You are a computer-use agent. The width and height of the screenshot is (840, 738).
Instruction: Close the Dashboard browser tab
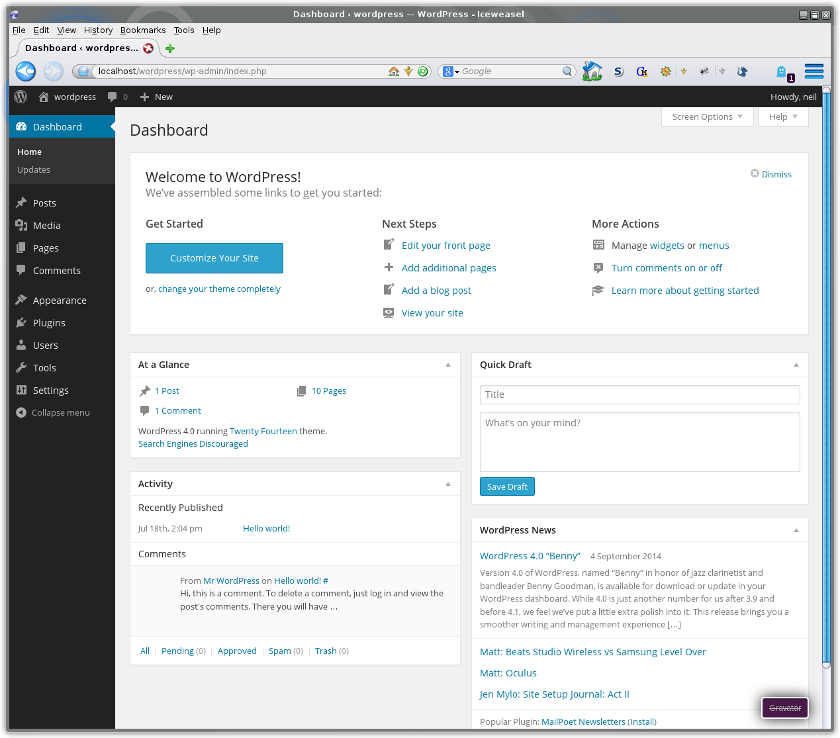(148, 48)
